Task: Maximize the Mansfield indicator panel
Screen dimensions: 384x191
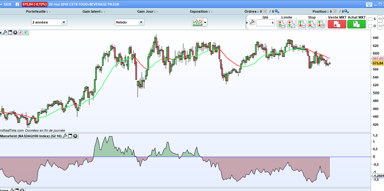Action: (70, 136)
